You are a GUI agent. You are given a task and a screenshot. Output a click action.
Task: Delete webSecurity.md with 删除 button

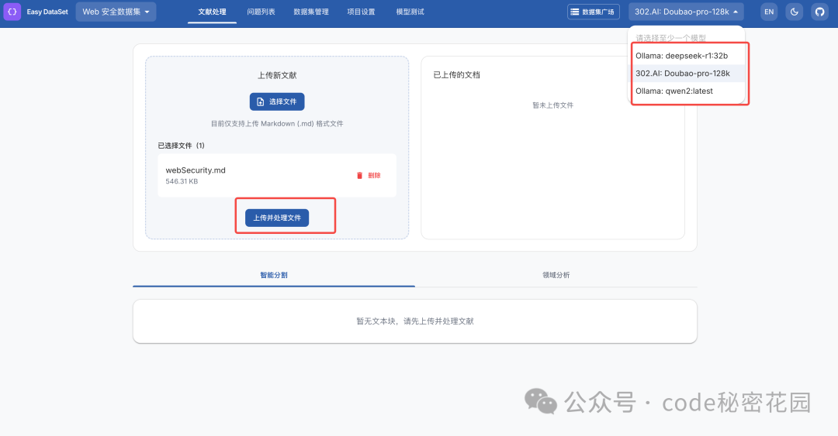(369, 176)
